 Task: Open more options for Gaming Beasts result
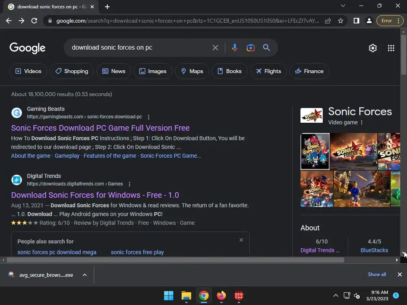(x=149, y=117)
